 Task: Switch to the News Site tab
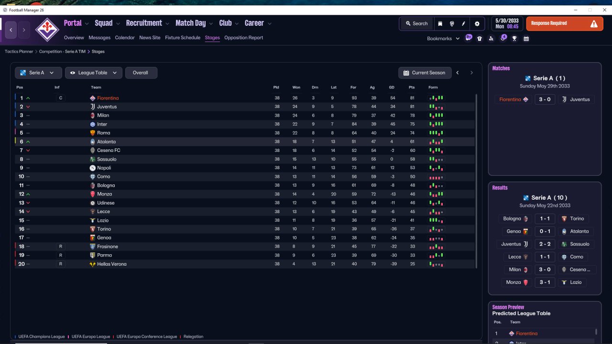pos(150,38)
